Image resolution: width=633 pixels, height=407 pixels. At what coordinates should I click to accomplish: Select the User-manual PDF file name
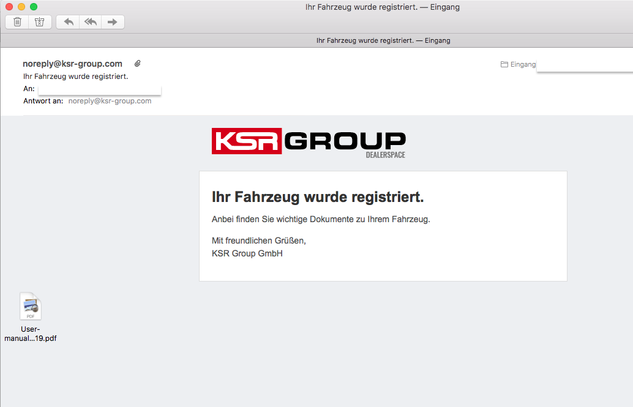31,334
